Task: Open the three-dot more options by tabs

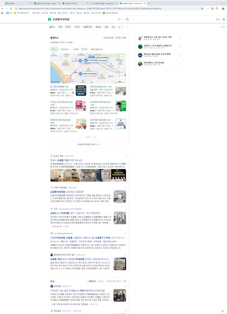Action: click(128, 27)
